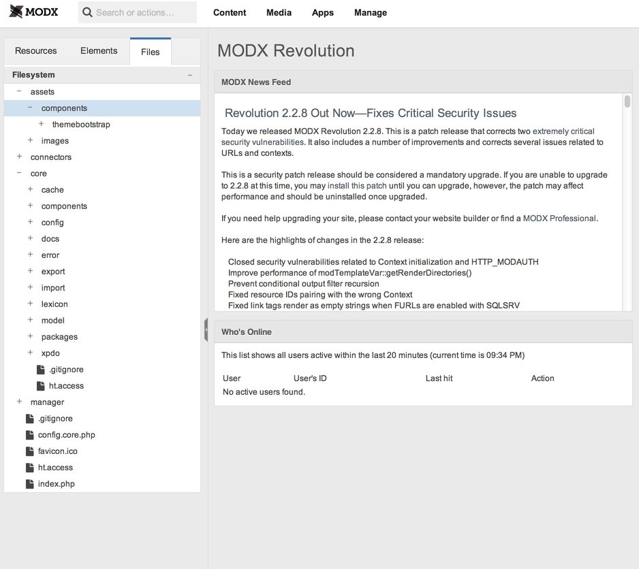Collapse the left sidebar with the divider handle

206,329
